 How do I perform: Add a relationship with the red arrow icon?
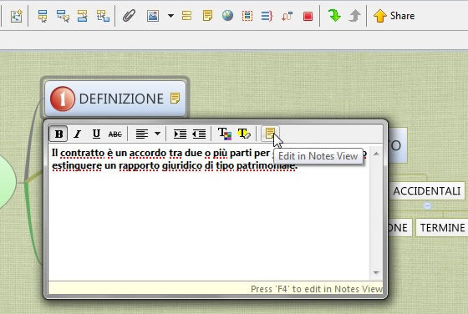click(x=287, y=16)
